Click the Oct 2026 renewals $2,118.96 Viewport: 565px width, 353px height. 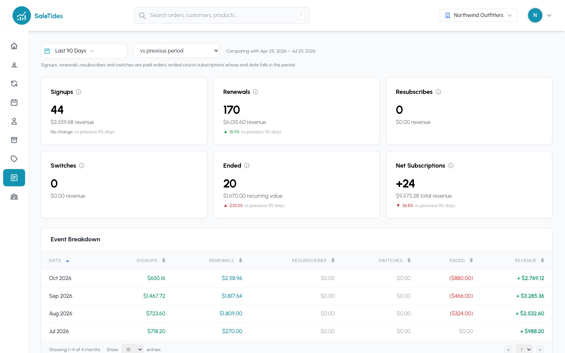click(x=232, y=278)
